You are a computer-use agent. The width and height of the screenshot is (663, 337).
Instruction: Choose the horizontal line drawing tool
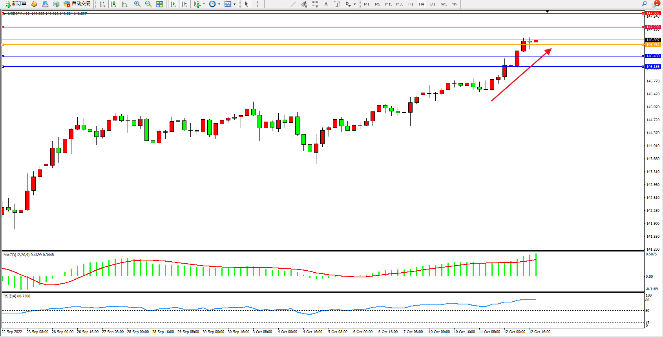coord(282,4)
